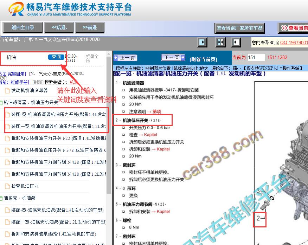Click the 畅易汽车维修技术支持平台 logo

(70, 9)
